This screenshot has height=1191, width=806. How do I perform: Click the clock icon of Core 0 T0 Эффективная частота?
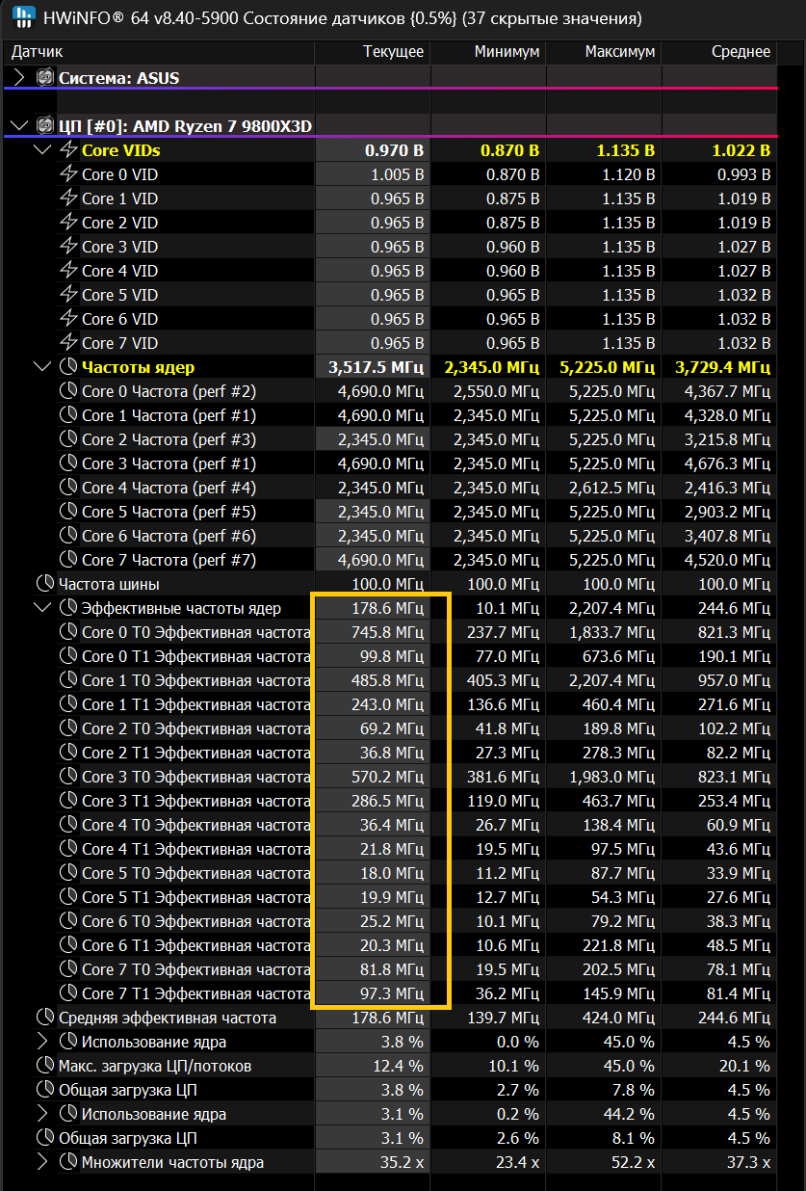[x=68, y=631]
